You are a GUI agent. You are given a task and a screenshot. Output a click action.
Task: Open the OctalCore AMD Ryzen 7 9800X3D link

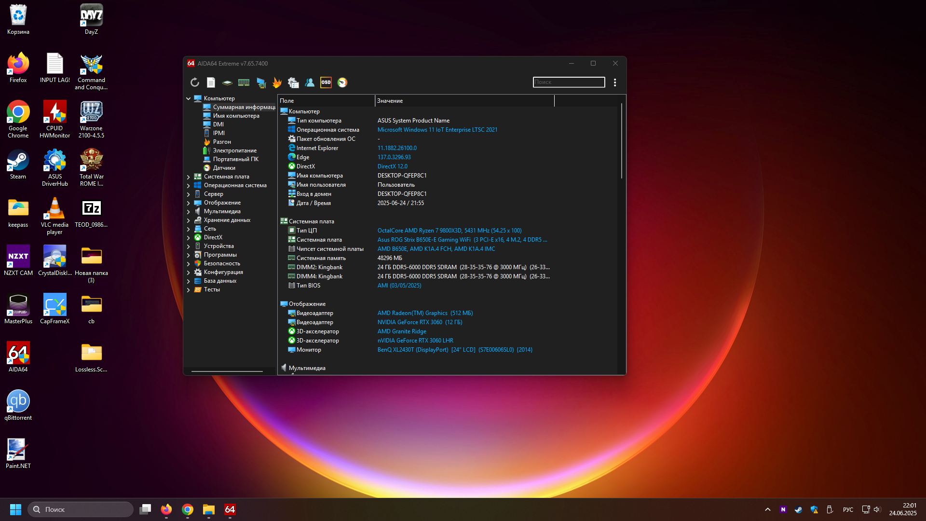coord(449,231)
